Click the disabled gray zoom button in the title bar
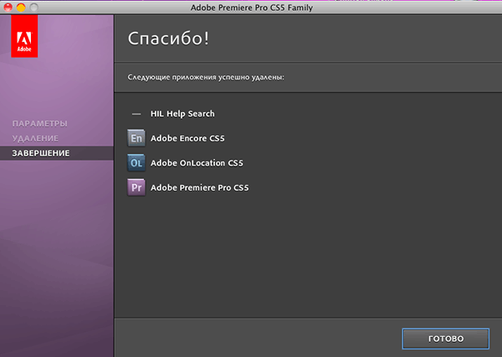 tap(34, 7)
